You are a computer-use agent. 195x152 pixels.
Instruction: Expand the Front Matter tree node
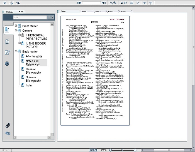[x=16, y=26]
